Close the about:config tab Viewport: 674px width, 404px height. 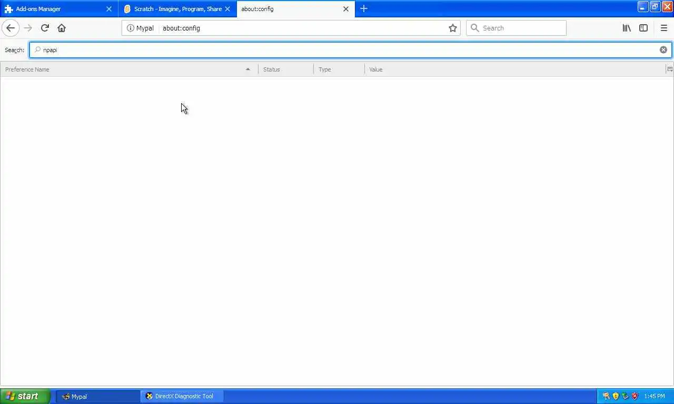click(346, 9)
